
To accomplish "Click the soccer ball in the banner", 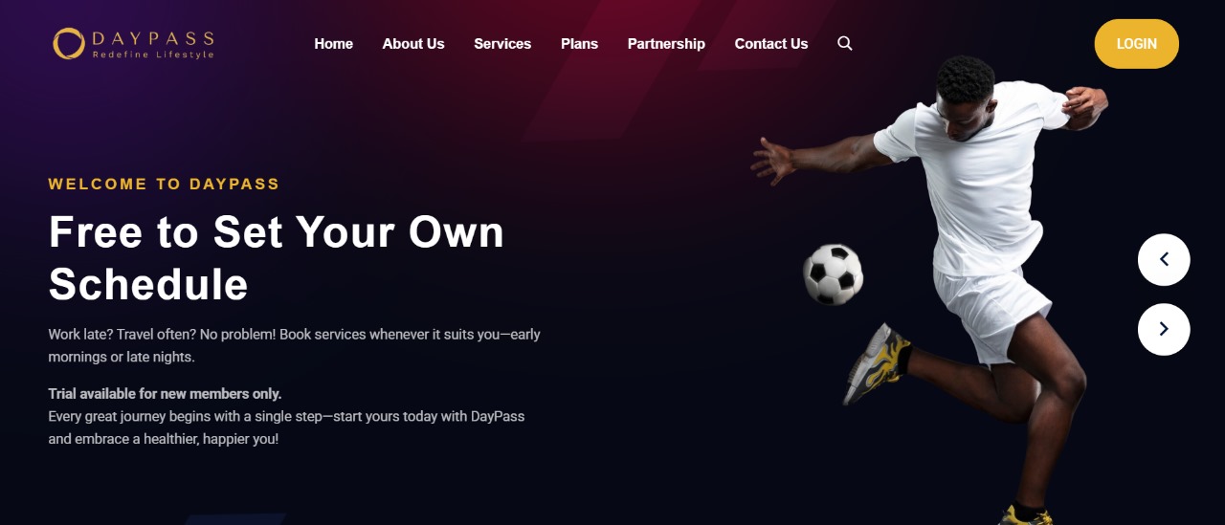I will click(x=833, y=273).
